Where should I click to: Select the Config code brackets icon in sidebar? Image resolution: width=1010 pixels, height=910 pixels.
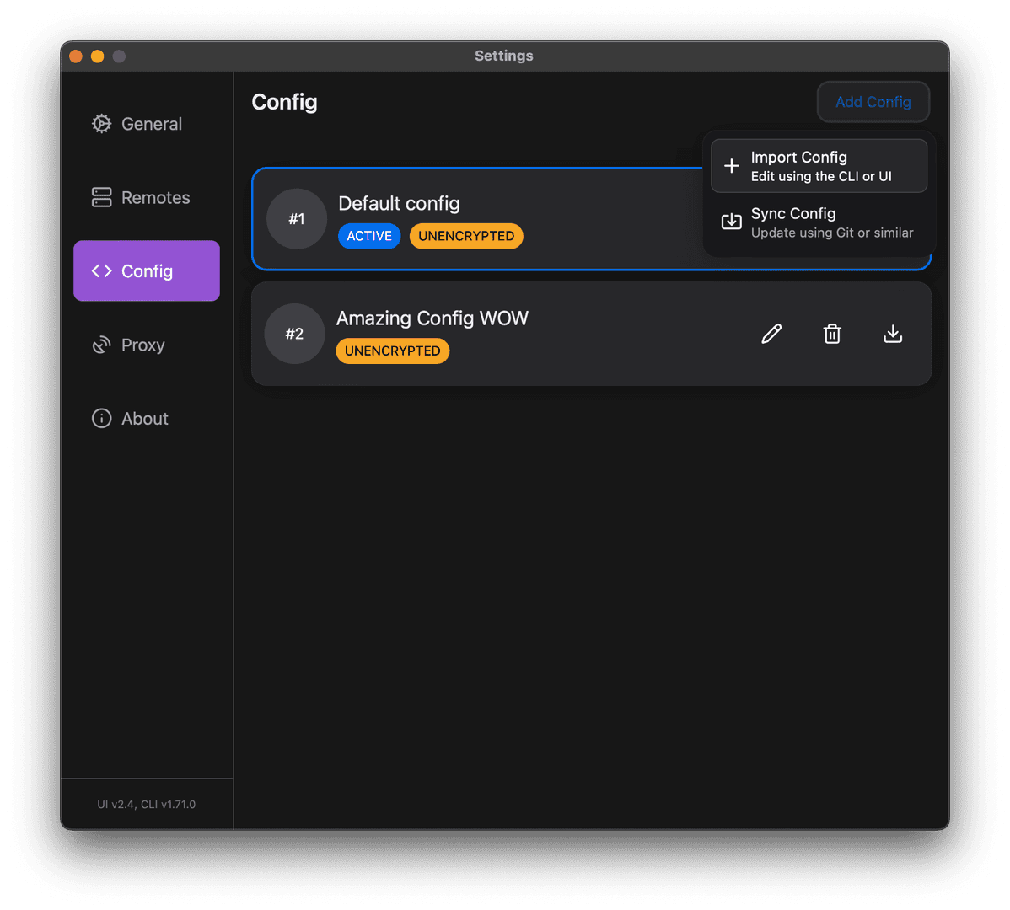101,270
